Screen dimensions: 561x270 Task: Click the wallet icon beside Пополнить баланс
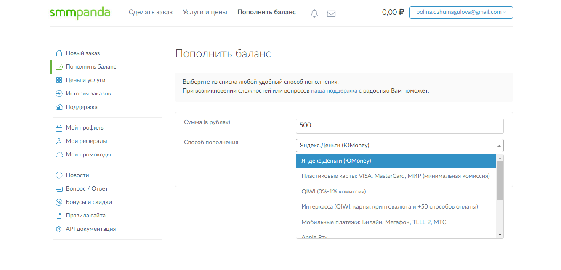[x=59, y=67]
